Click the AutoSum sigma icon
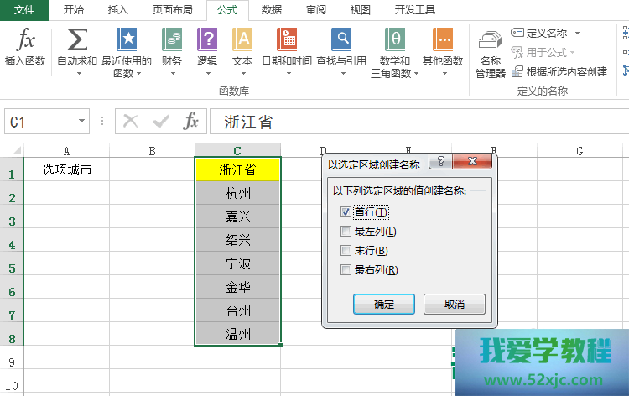 pyautogui.click(x=77, y=40)
